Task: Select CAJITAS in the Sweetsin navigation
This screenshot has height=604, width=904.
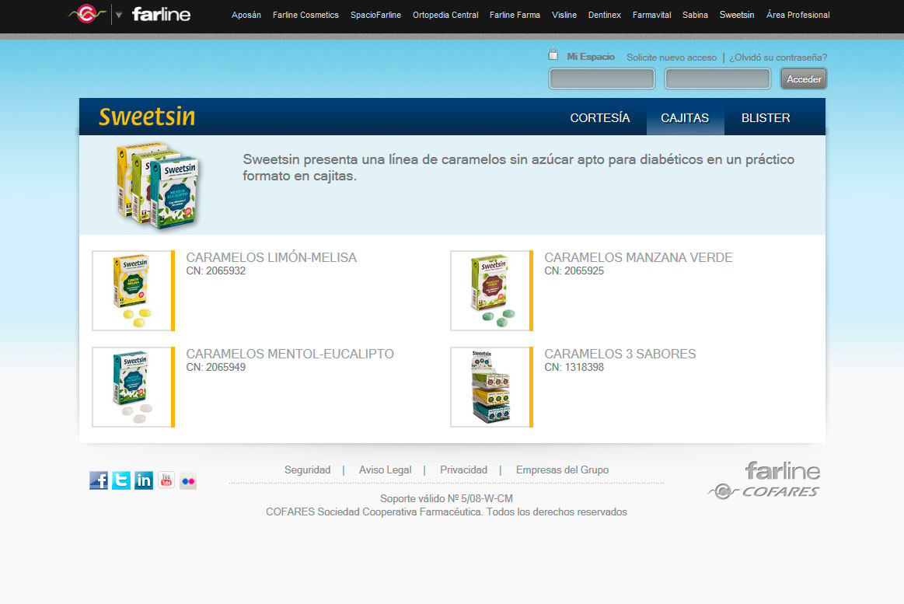Action: coord(685,118)
